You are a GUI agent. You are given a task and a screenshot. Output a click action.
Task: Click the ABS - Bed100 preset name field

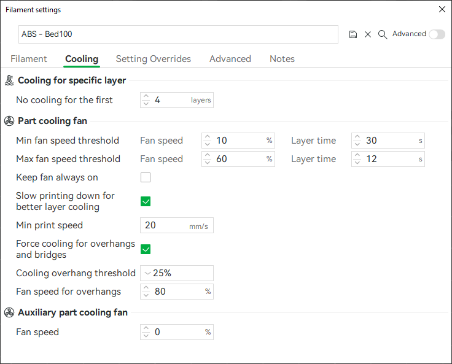pos(178,34)
